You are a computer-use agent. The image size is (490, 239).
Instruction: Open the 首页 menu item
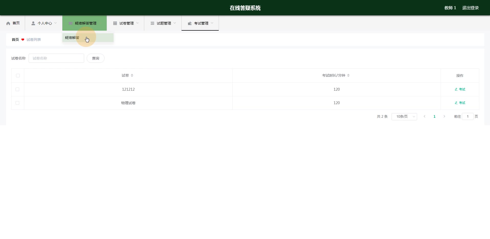tap(13, 23)
